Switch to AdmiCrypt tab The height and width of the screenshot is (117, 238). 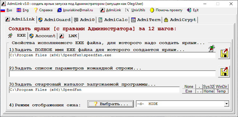(x=180, y=20)
